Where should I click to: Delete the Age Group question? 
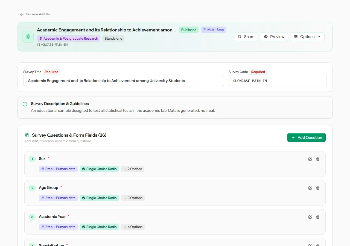click(x=318, y=188)
